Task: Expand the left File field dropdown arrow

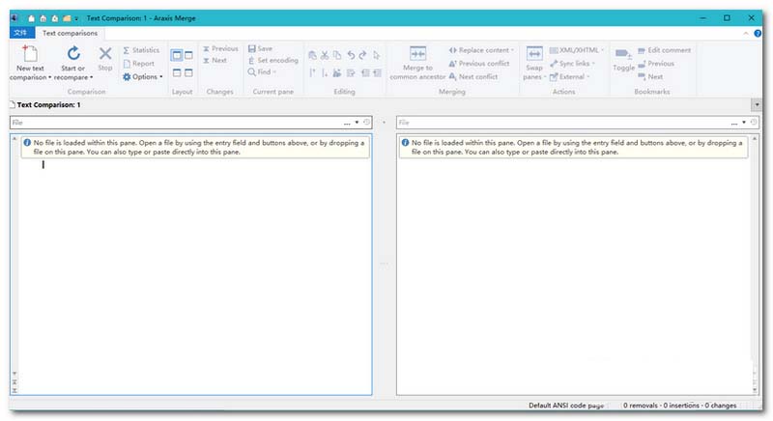Action: point(357,122)
